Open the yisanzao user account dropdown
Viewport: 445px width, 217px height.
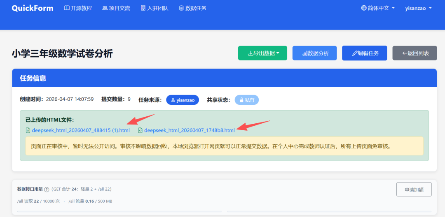click(x=418, y=8)
